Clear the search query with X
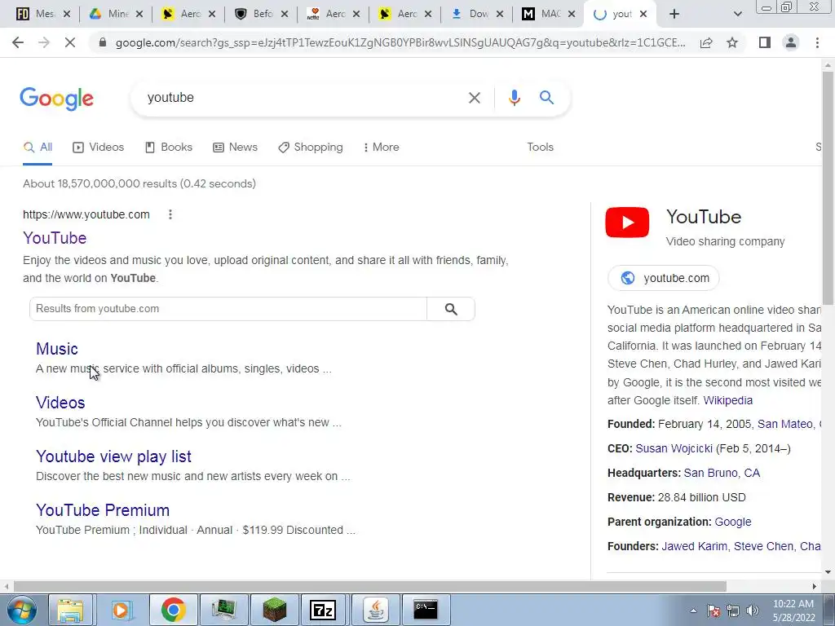This screenshot has width=835, height=626. click(475, 98)
